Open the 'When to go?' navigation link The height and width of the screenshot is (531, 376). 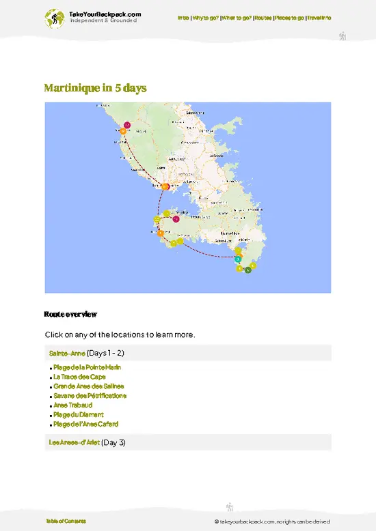click(x=237, y=18)
